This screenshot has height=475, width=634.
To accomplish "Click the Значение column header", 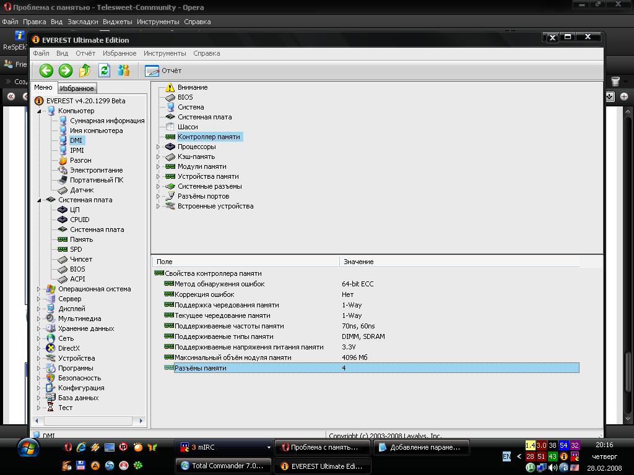I will pyautogui.click(x=358, y=262).
